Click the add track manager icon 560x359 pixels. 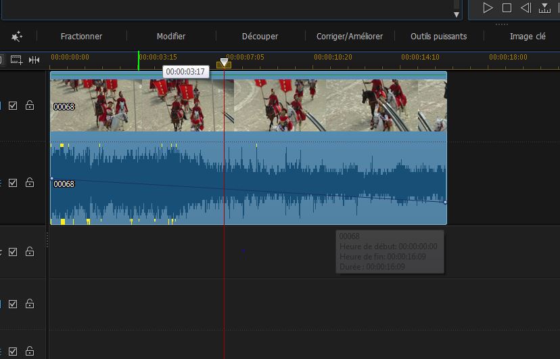16,60
